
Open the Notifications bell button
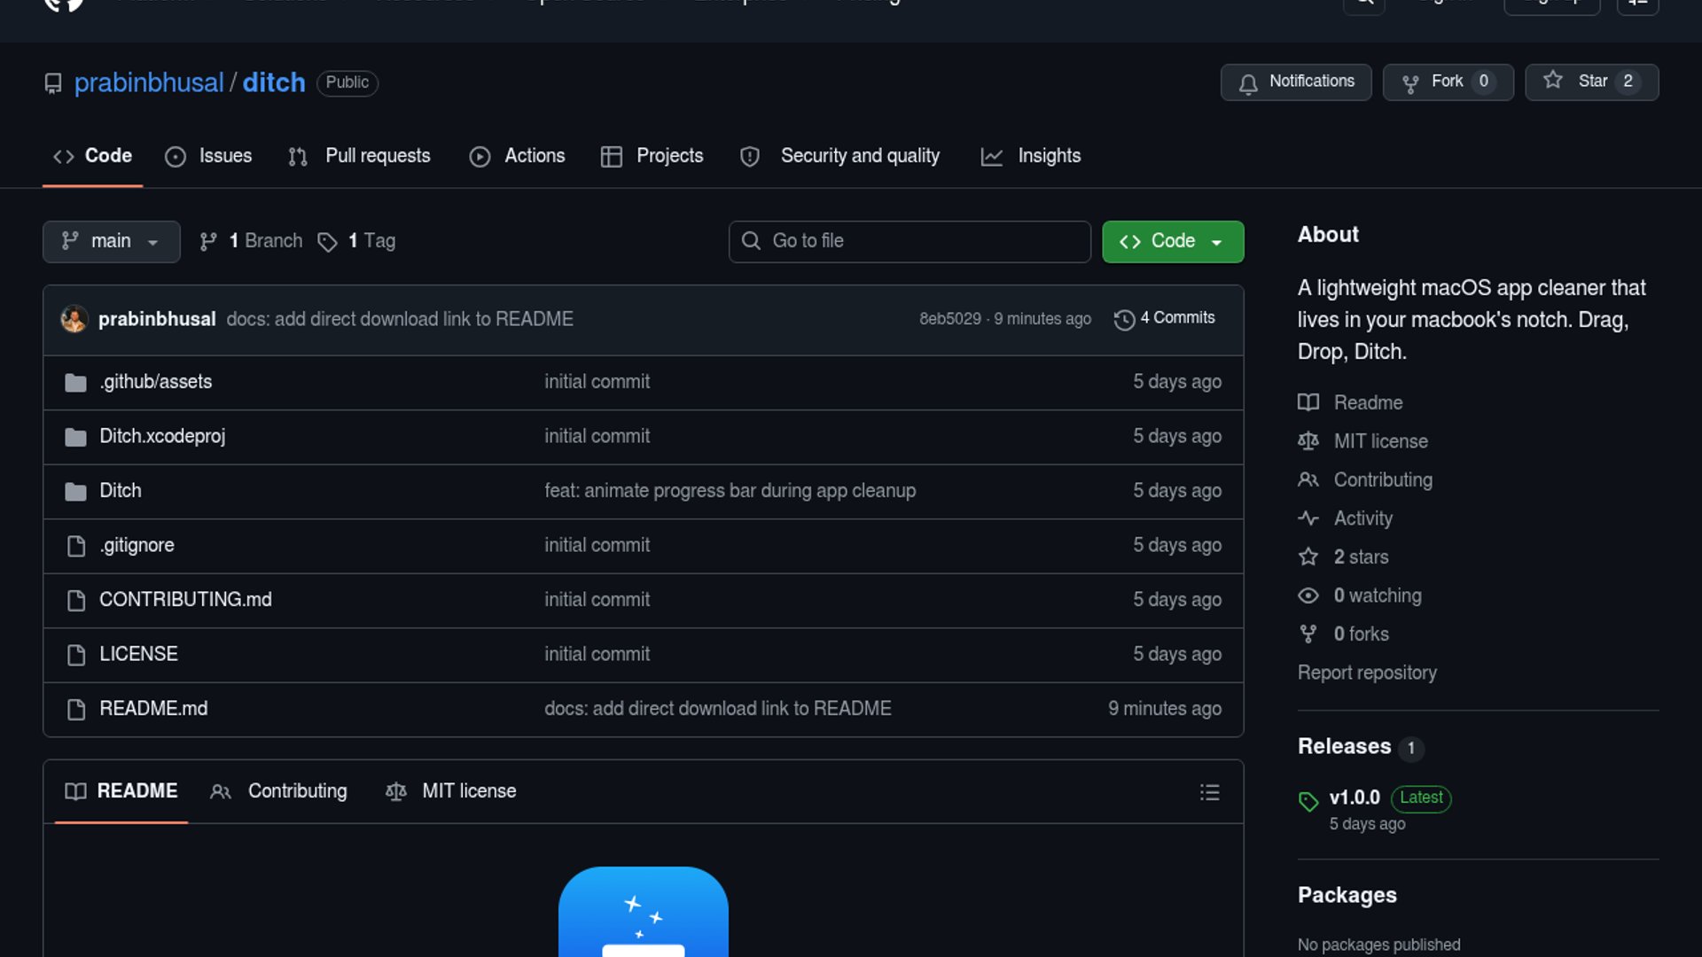[x=1295, y=82]
